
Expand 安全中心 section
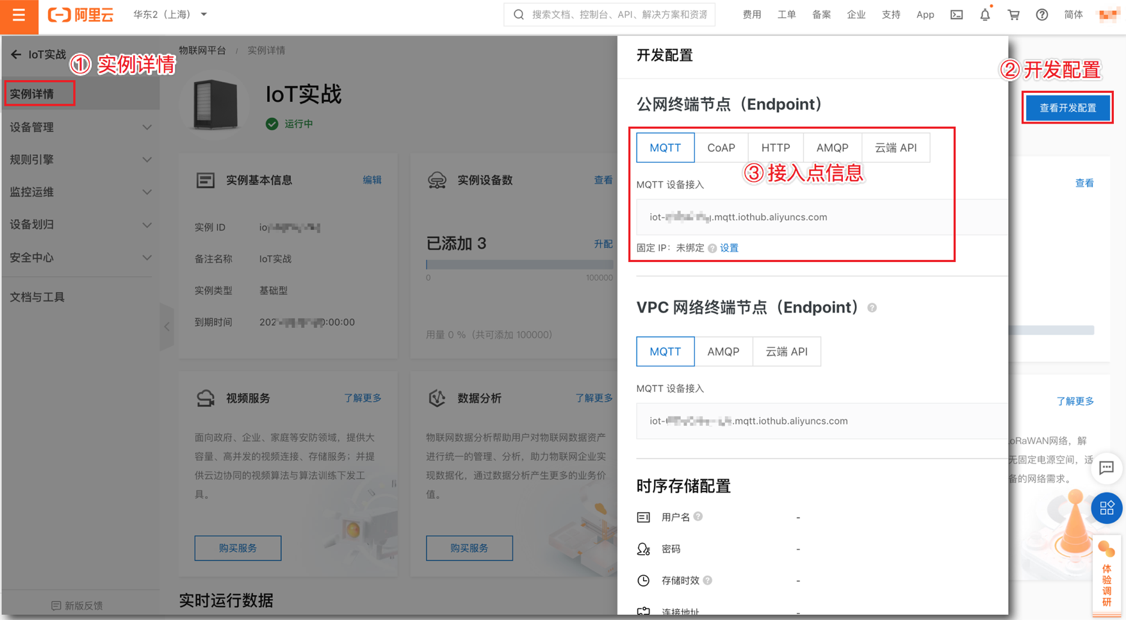pos(81,257)
